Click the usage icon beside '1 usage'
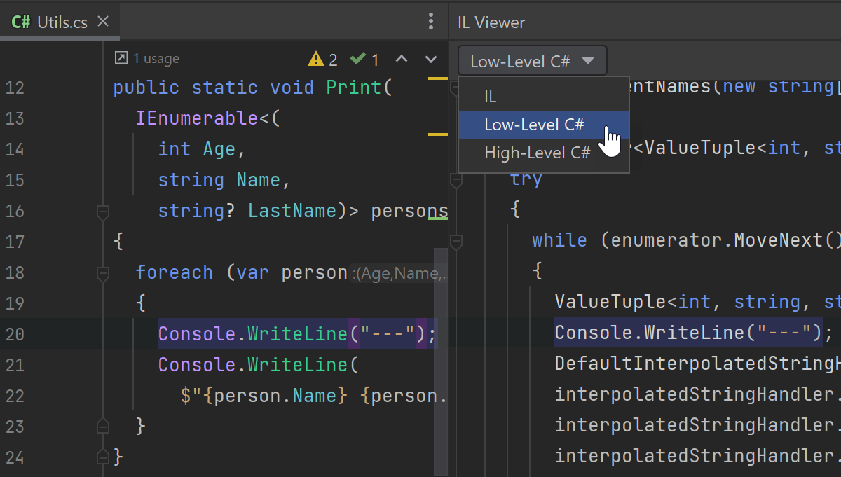This screenshot has width=841, height=477. [x=121, y=59]
